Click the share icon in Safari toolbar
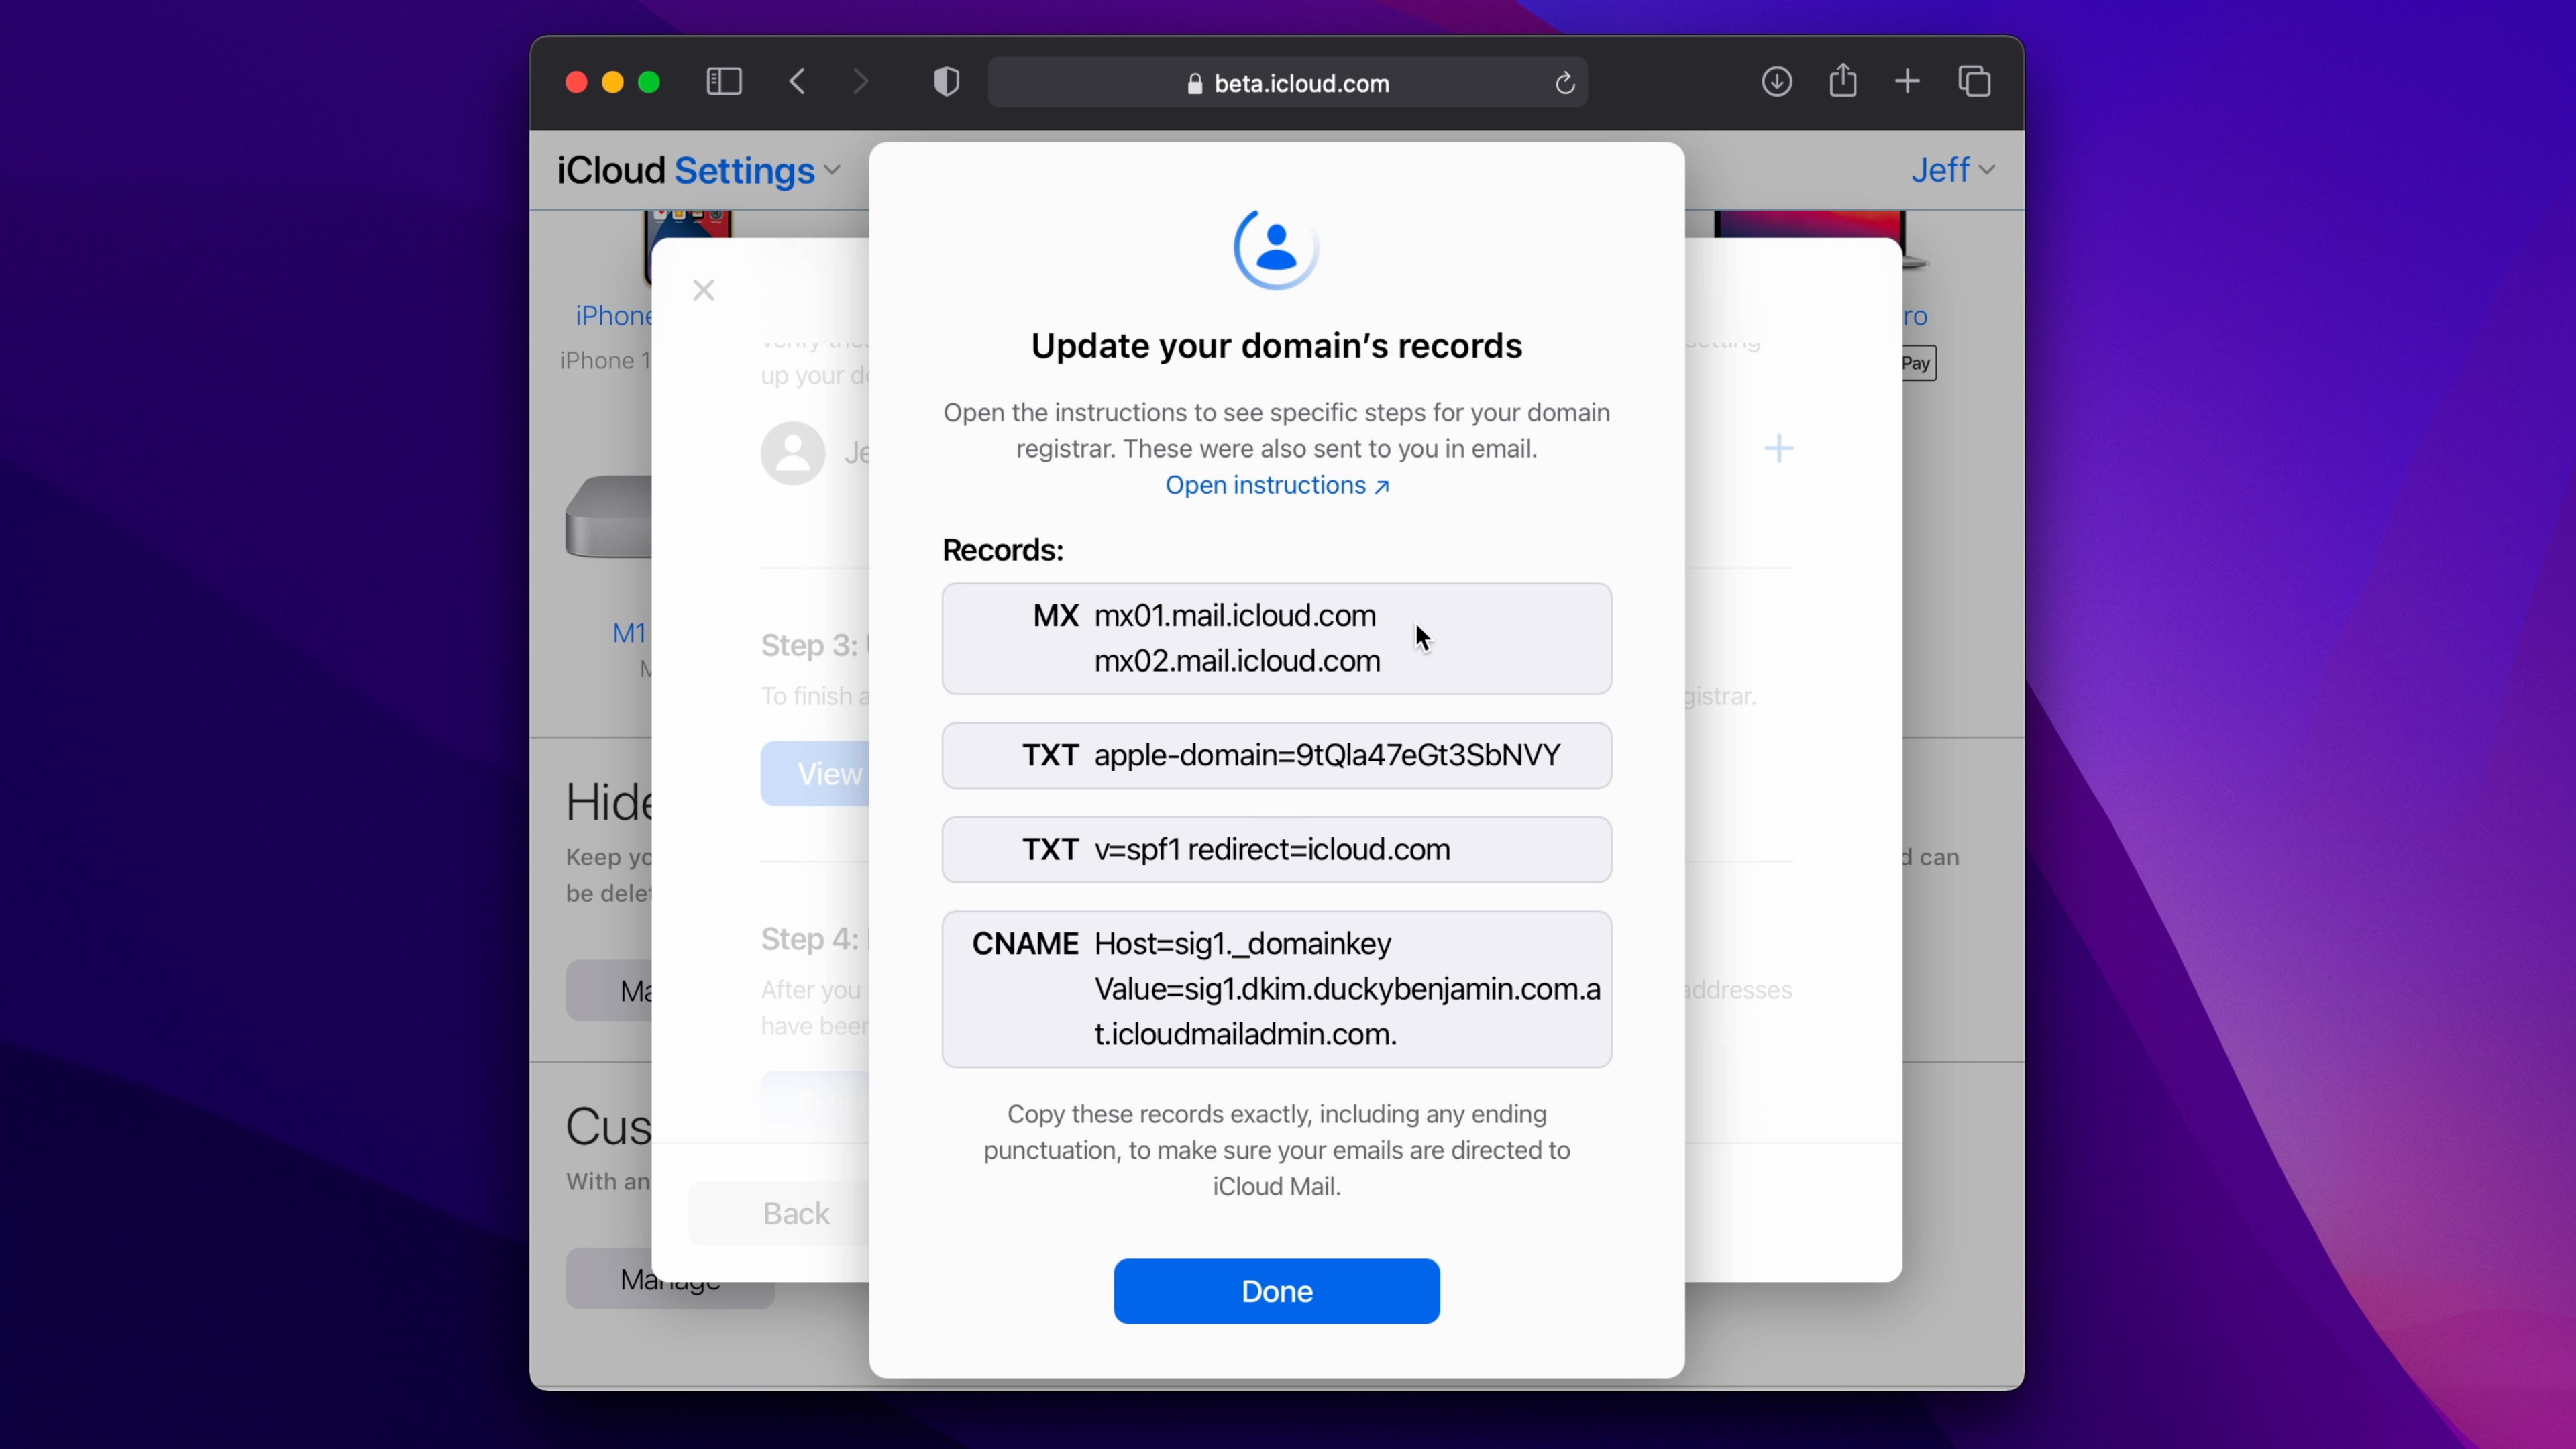 [1841, 81]
